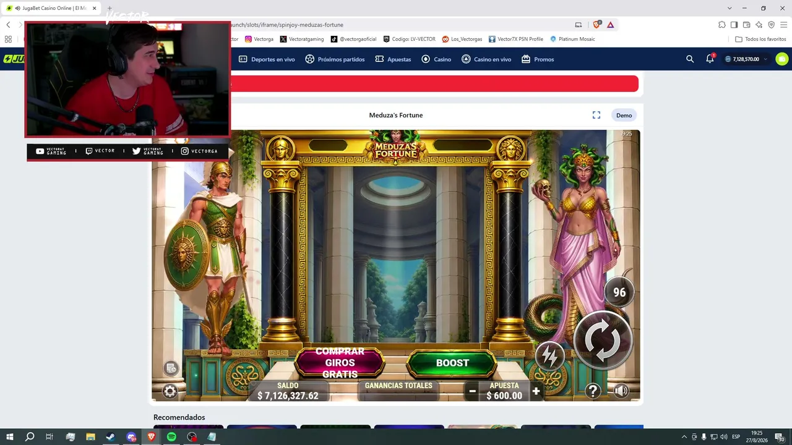Open the Todos los favoritos folder
The height and width of the screenshot is (445, 792).
760,39
